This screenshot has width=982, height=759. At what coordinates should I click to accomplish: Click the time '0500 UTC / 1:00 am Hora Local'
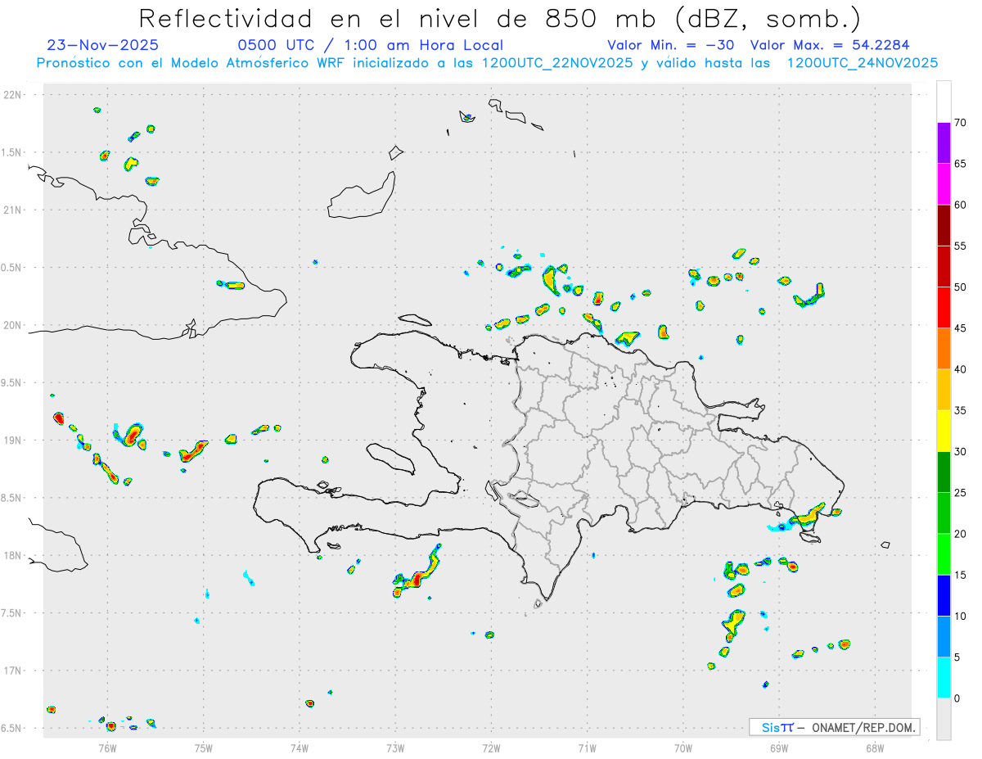371,45
